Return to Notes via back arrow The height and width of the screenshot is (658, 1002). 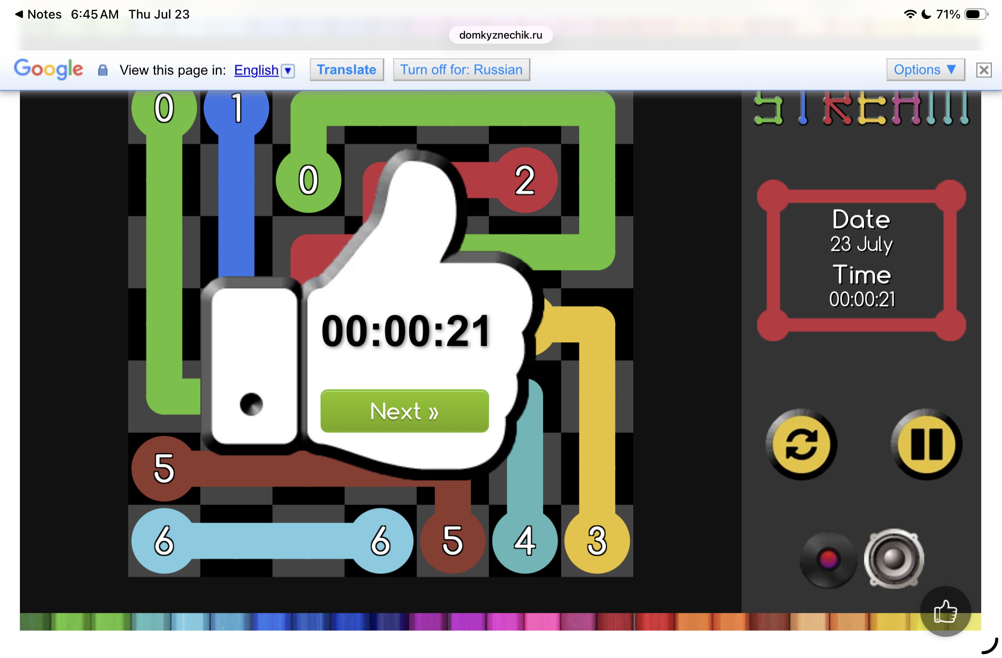coord(38,14)
